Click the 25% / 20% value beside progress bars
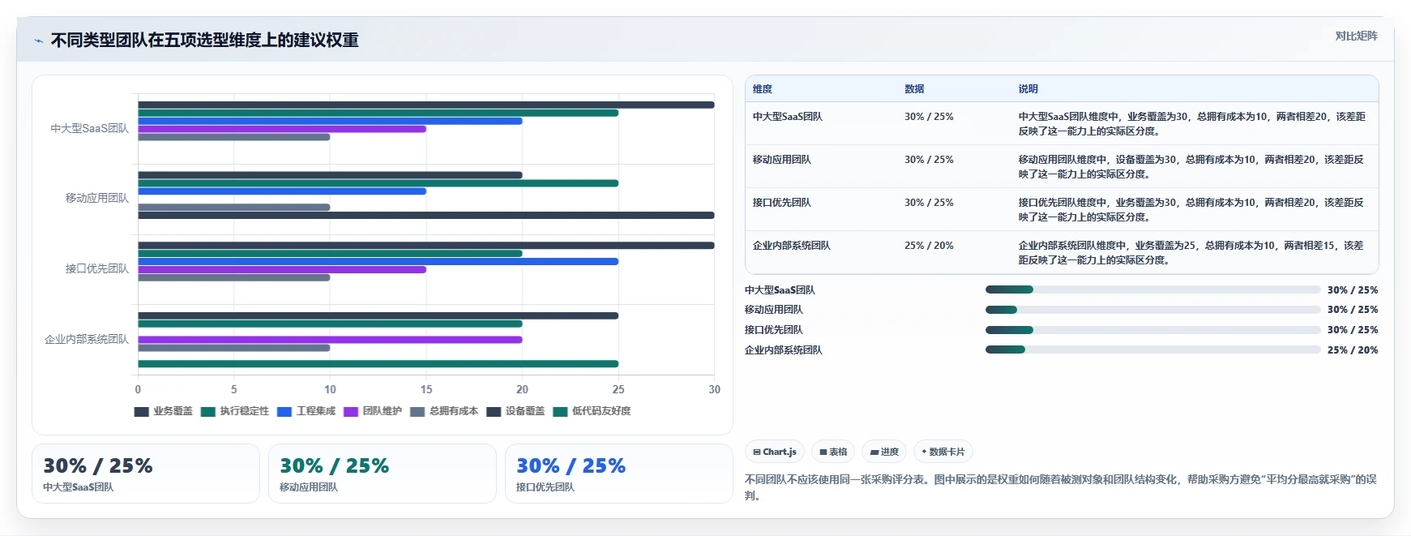This screenshot has height=536, width=1411. pos(1353,350)
